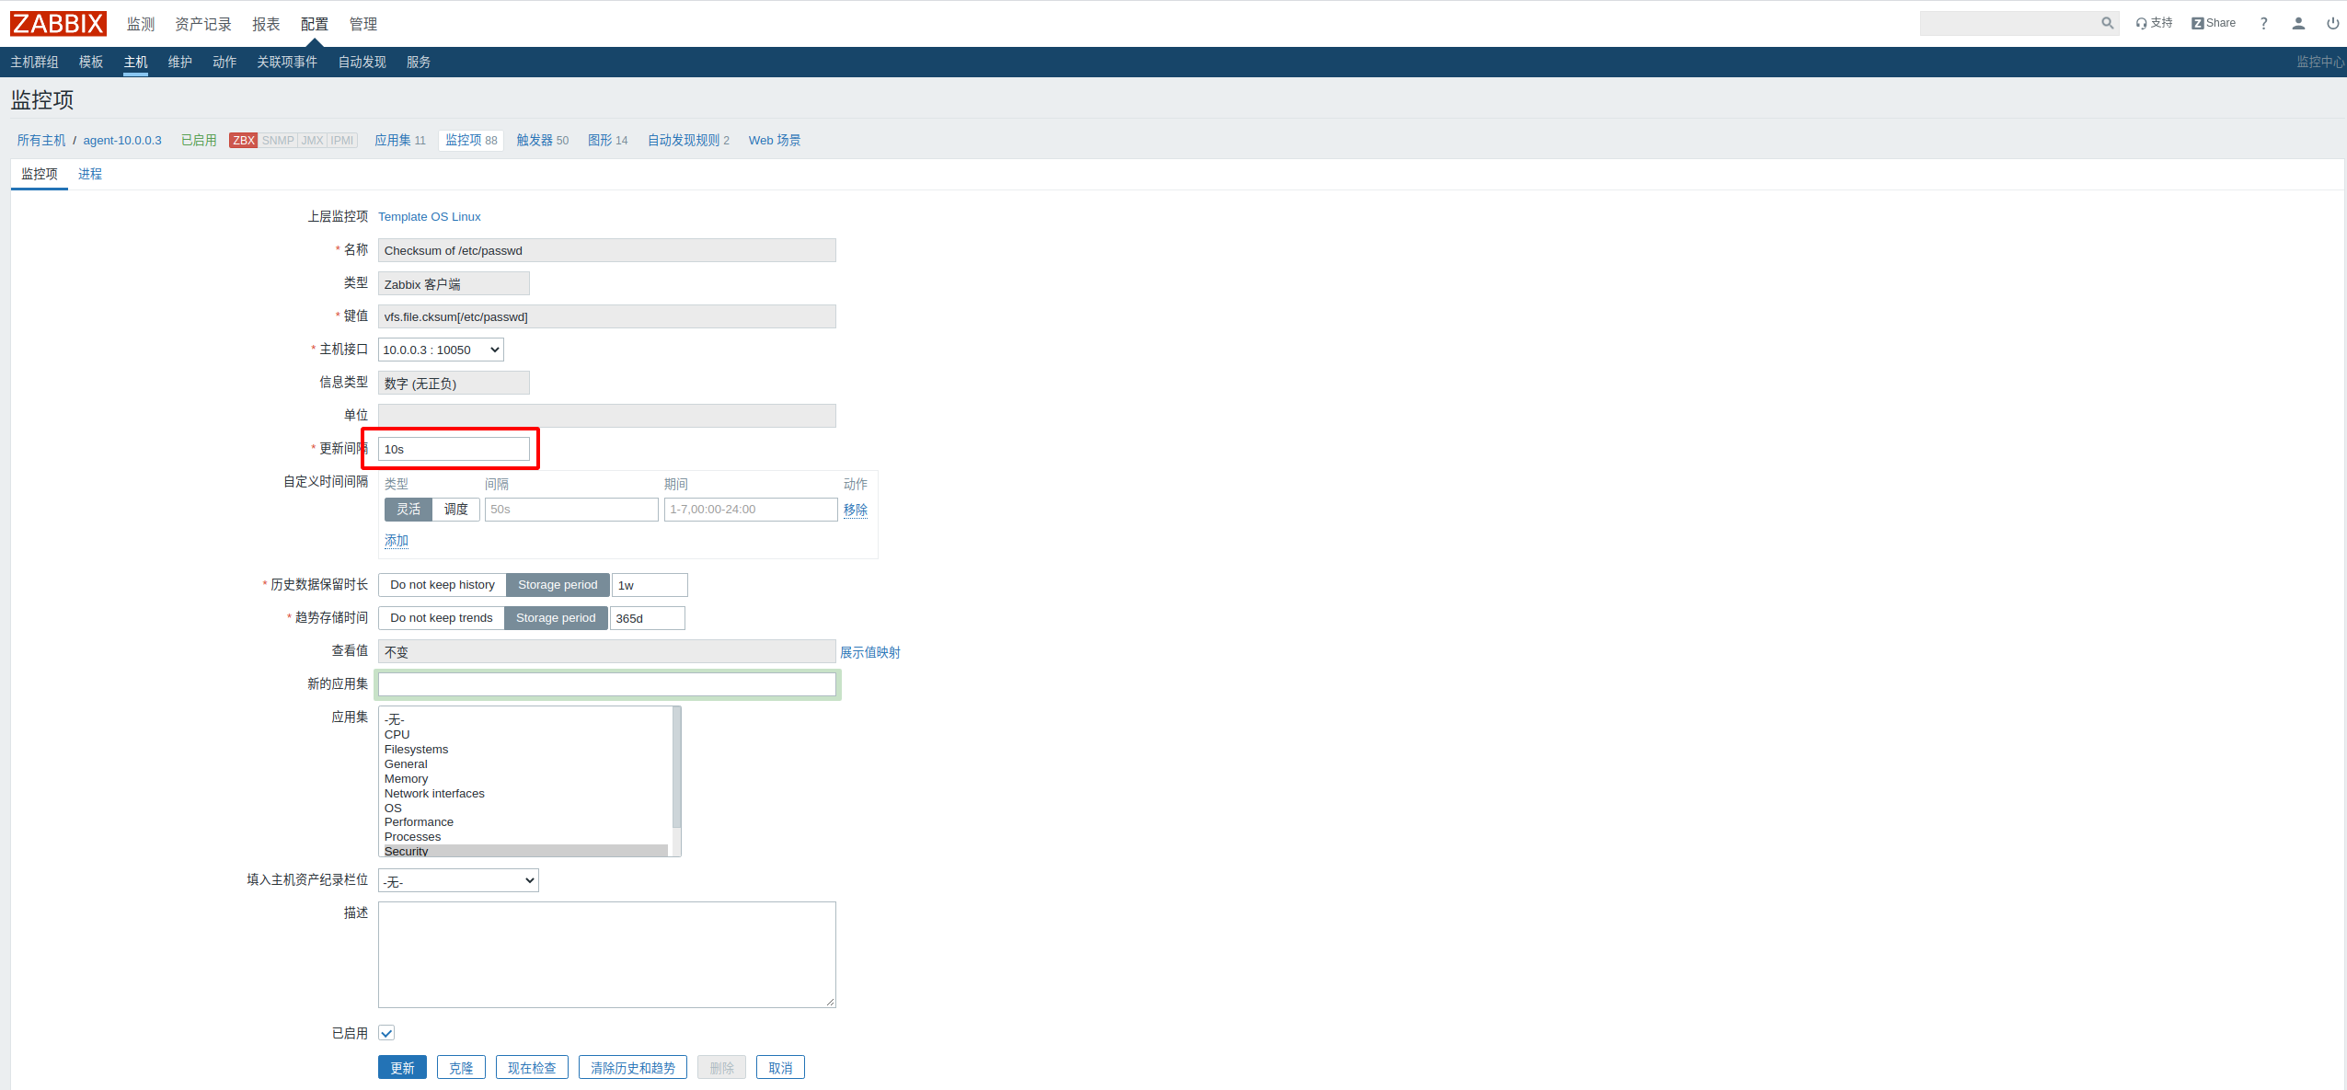Click the update interval 10s field
The height and width of the screenshot is (1090, 2347).
pyautogui.click(x=454, y=449)
